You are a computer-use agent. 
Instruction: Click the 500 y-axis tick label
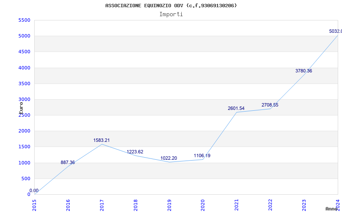click(x=26, y=178)
